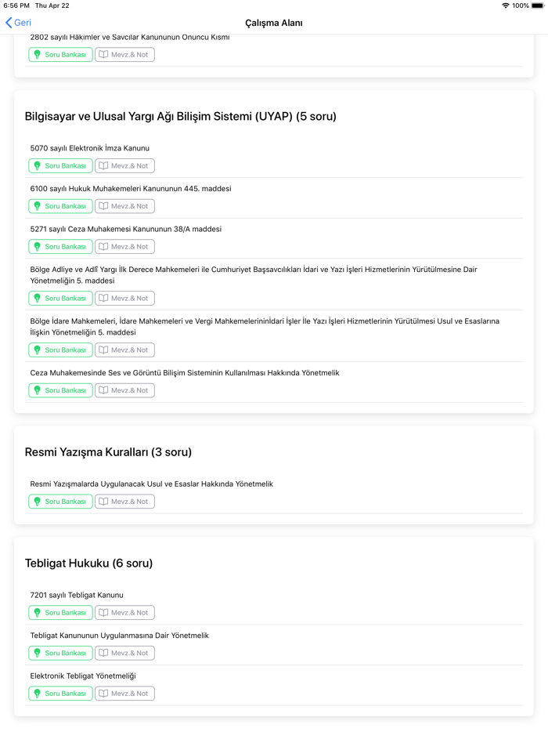Tap lightbulb icon under 7201 sayılı Tebligat Kanunu
The width and height of the screenshot is (548, 732).
[37, 612]
